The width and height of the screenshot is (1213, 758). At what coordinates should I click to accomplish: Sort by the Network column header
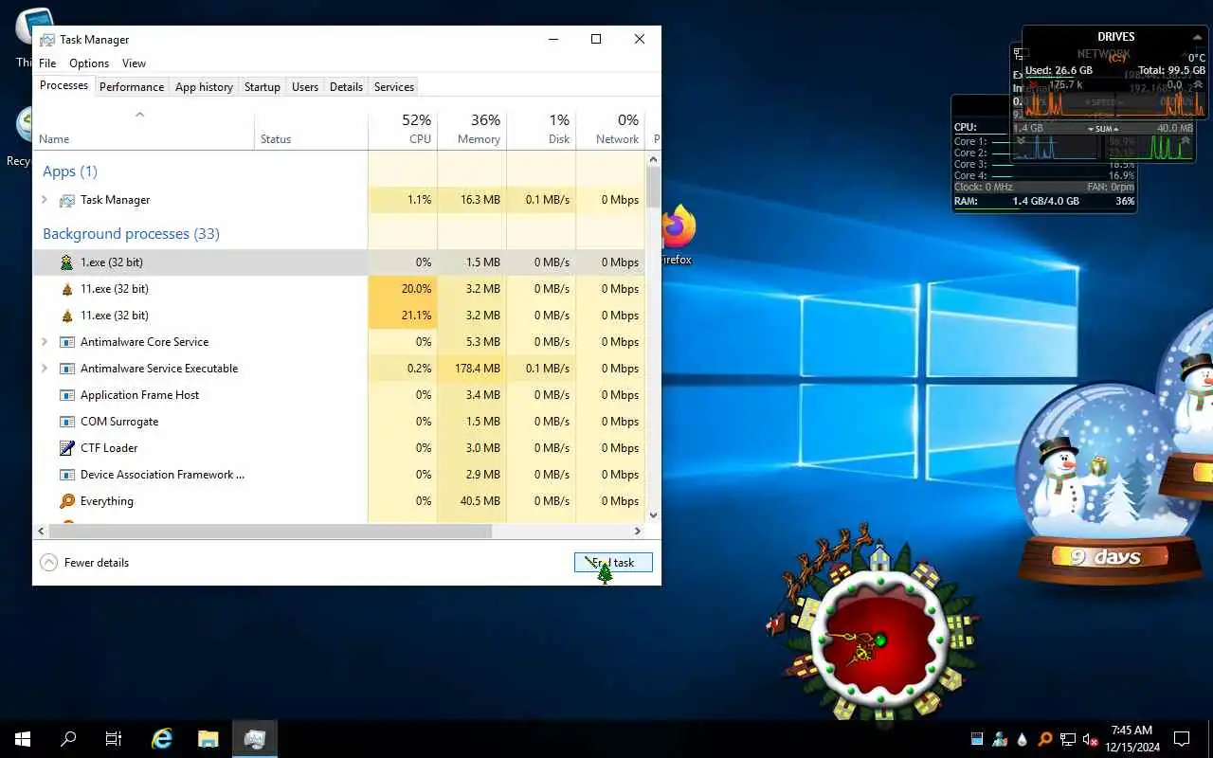(610, 130)
